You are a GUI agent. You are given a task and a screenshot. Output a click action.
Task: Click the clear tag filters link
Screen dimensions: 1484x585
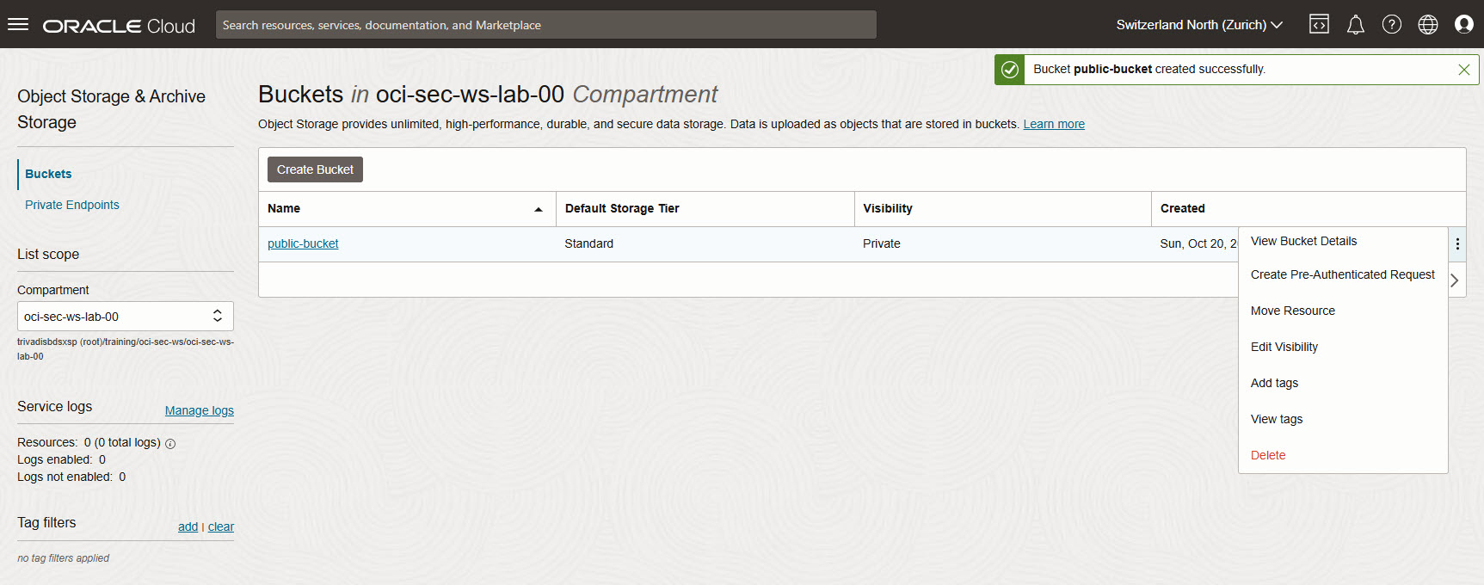[x=221, y=526]
